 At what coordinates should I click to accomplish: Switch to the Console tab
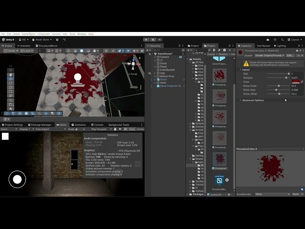(x=97, y=125)
